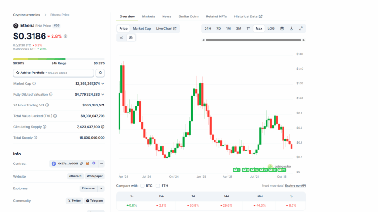The width and height of the screenshot is (378, 212).
Task: Select 1Y time range
Action: point(248,29)
